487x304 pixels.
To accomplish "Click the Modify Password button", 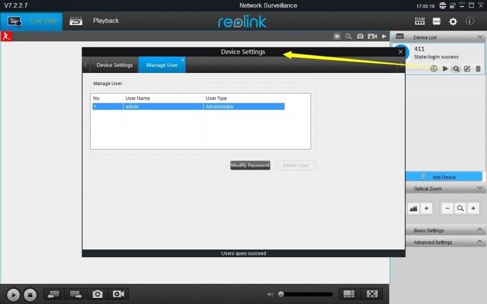I will pyautogui.click(x=250, y=165).
